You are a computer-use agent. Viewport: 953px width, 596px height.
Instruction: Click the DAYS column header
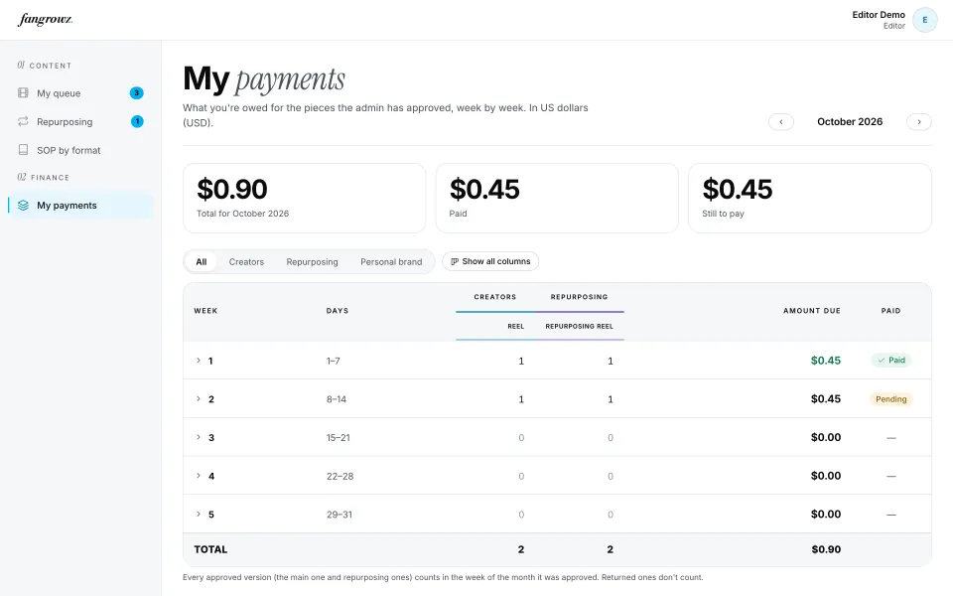pos(338,311)
